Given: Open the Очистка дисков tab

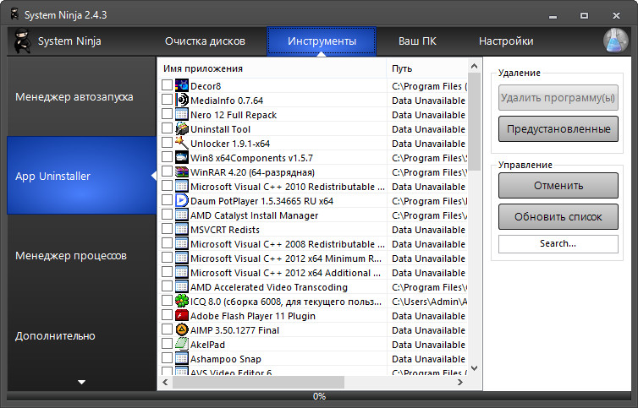Looking at the screenshot, I should point(205,41).
